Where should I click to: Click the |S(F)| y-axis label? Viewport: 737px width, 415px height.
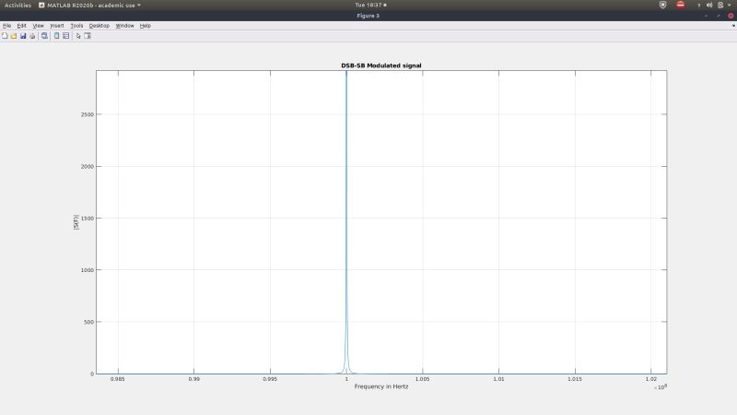tap(76, 222)
